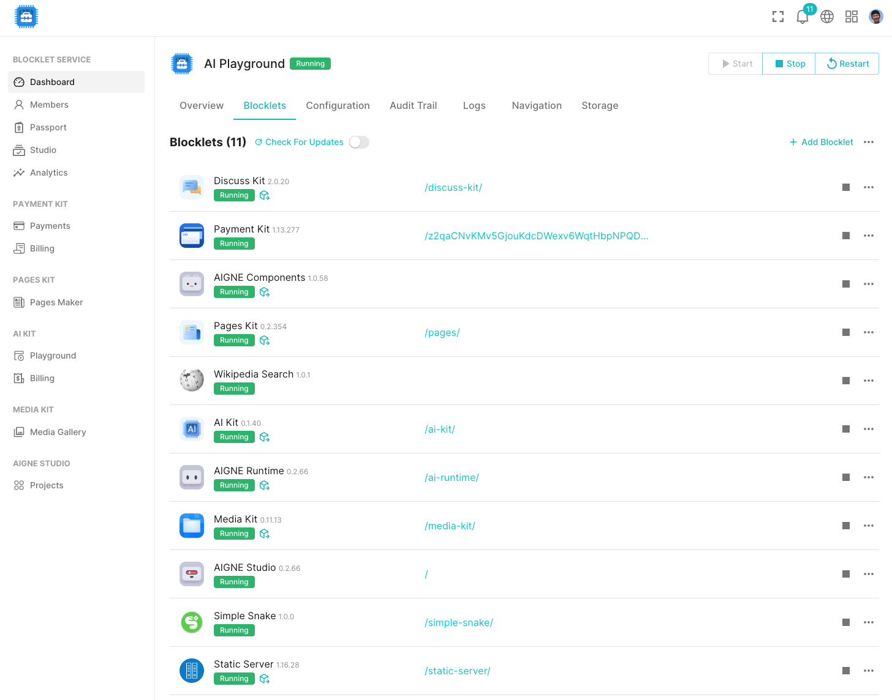Open the Audit Trail tab

point(414,105)
